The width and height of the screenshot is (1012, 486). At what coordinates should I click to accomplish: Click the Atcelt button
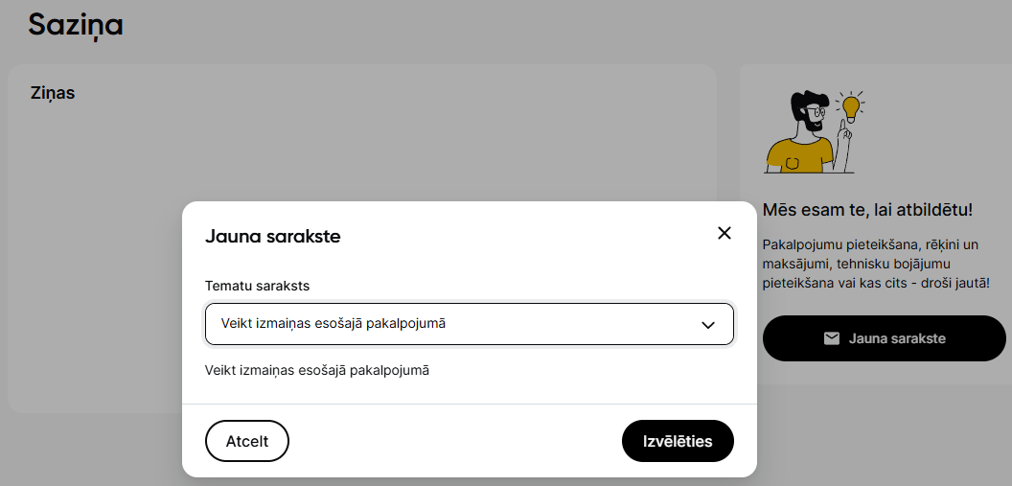[x=247, y=442]
